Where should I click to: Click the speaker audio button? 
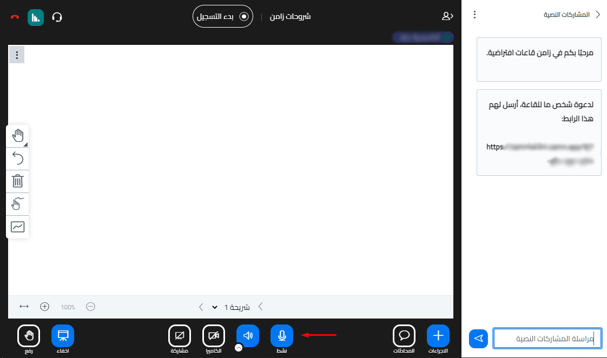[x=248, y=335]
